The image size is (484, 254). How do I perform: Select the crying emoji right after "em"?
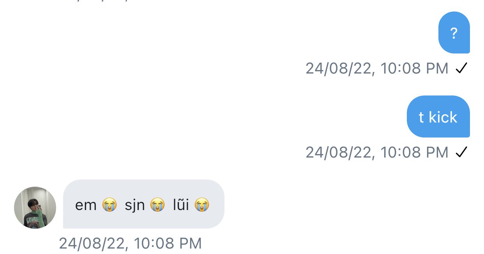coord(110,205)
